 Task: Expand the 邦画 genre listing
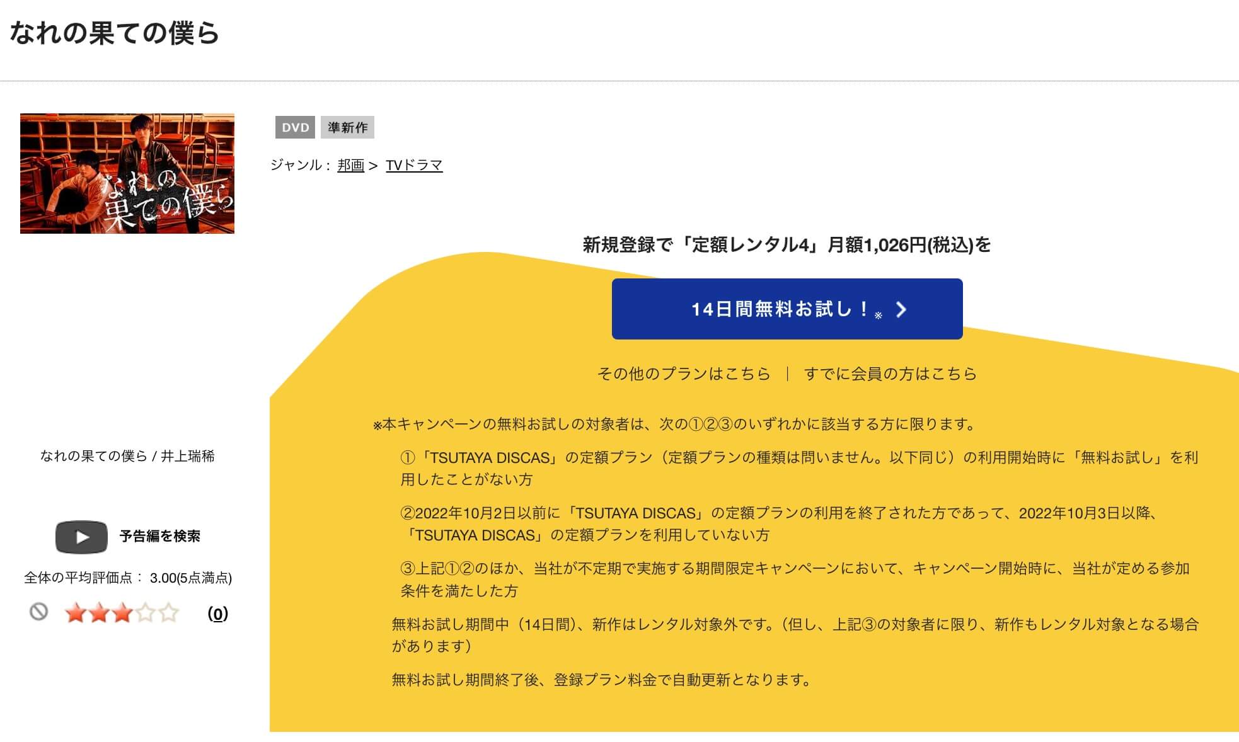click(x=350, y=164)
